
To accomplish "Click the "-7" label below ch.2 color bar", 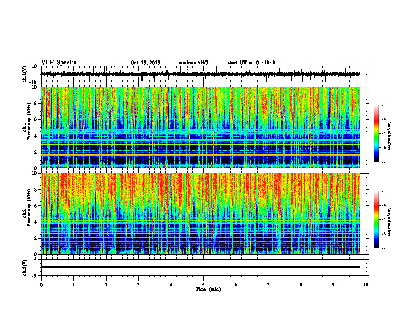I will 383,248.
